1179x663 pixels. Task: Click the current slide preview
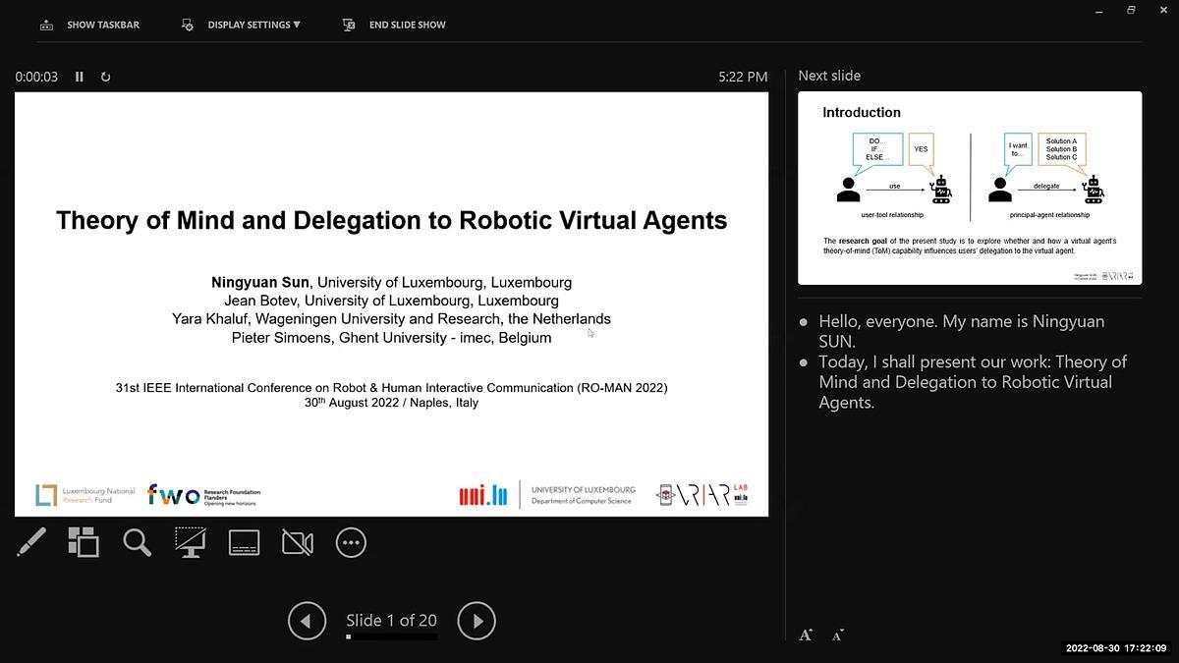coord(391,304)
